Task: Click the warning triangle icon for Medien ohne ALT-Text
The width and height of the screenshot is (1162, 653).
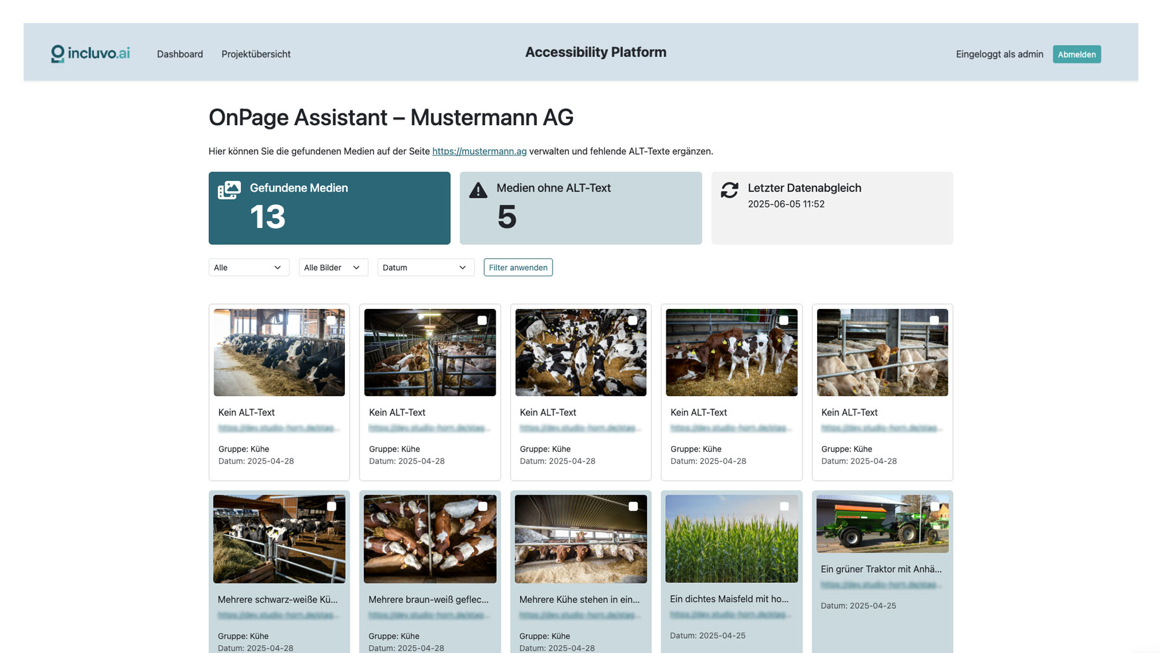Action: coord(478,190)
